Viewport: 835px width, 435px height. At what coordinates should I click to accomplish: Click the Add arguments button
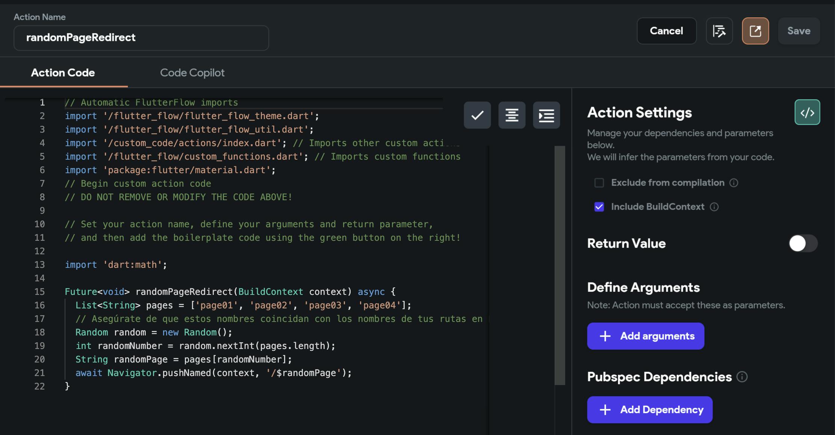click(x=645, y=336)
